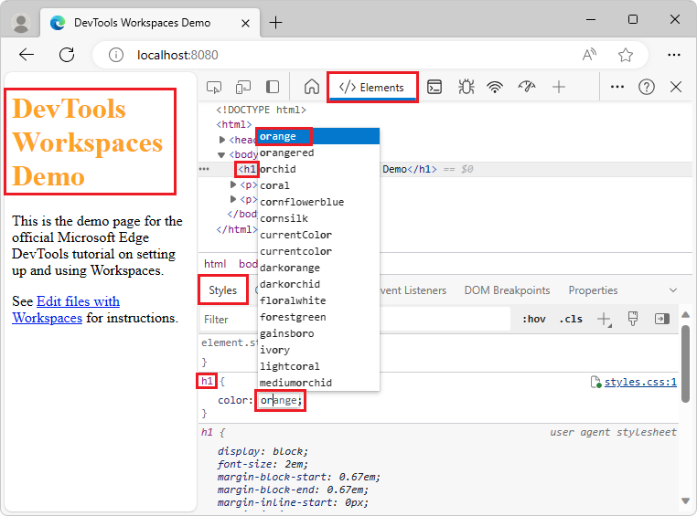Choose floralwhite suggestion
This screenshot has height=516, width=697.
[x=318, y=300]
